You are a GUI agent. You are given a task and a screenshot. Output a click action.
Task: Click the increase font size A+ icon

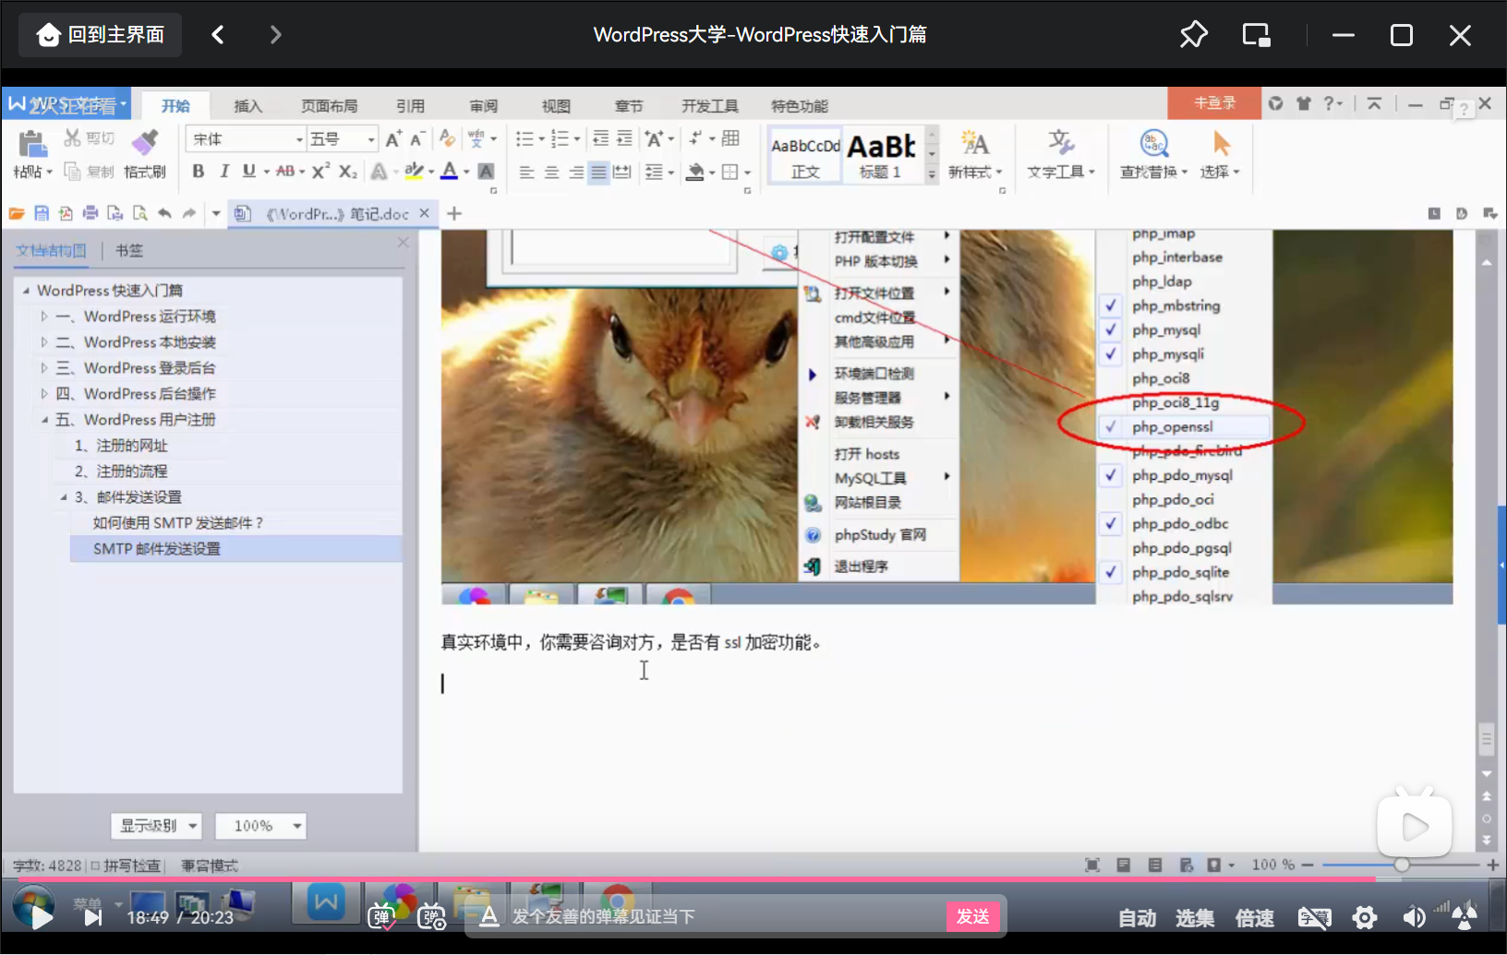click(393, 138)
